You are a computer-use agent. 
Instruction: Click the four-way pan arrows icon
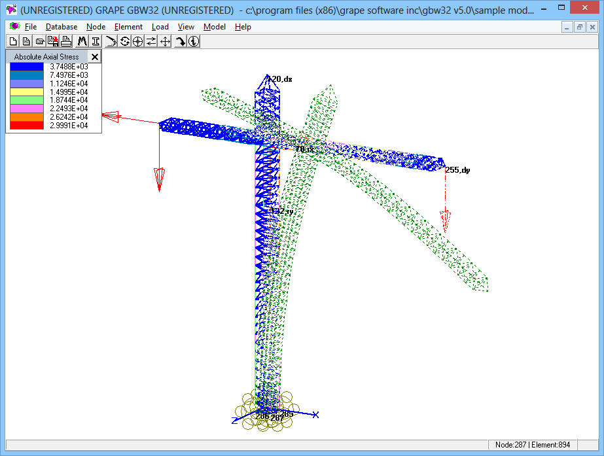click(x=165, y=41)
